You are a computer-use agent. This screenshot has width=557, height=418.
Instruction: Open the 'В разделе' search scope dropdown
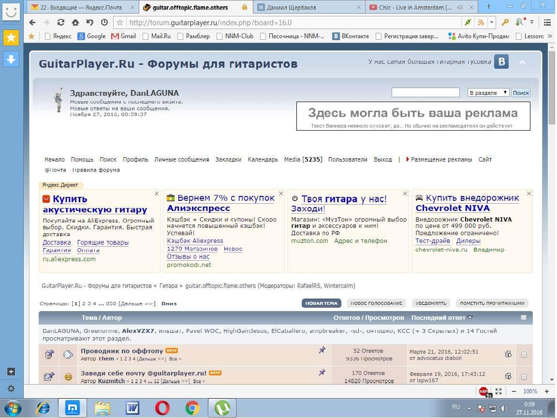[x=488, y=92]
